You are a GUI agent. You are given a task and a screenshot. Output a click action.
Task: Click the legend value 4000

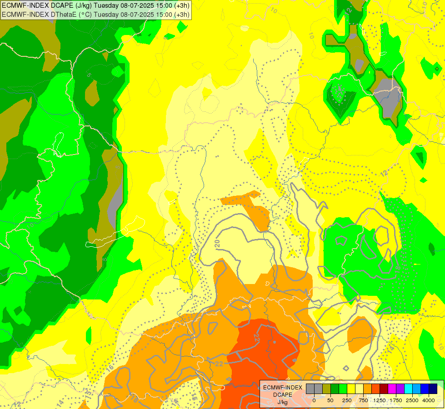tap(429, 400)
